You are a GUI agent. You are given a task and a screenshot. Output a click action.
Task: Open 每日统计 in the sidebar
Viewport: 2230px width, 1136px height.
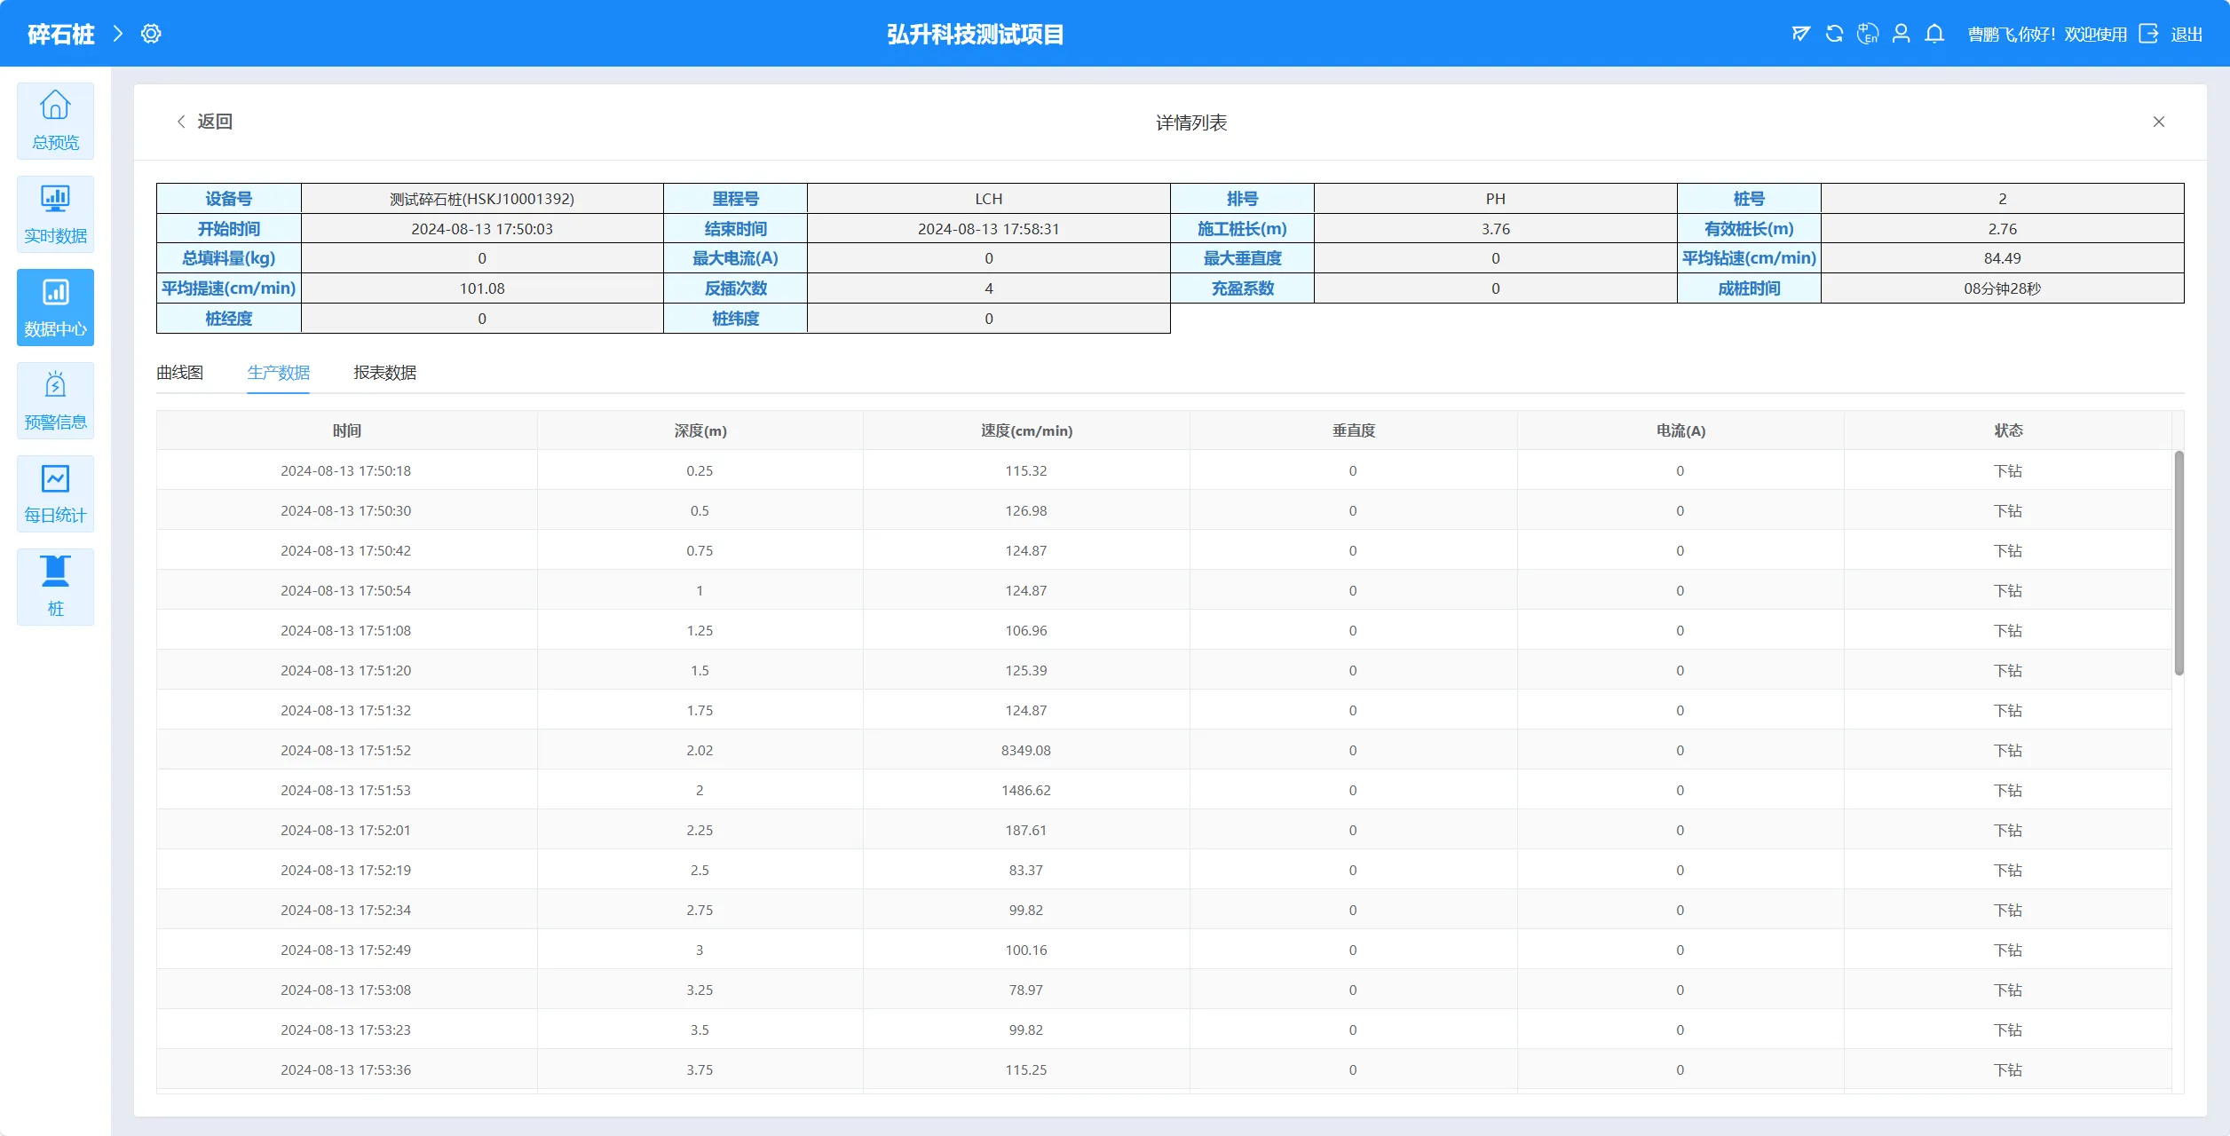(x=55, y=493)
